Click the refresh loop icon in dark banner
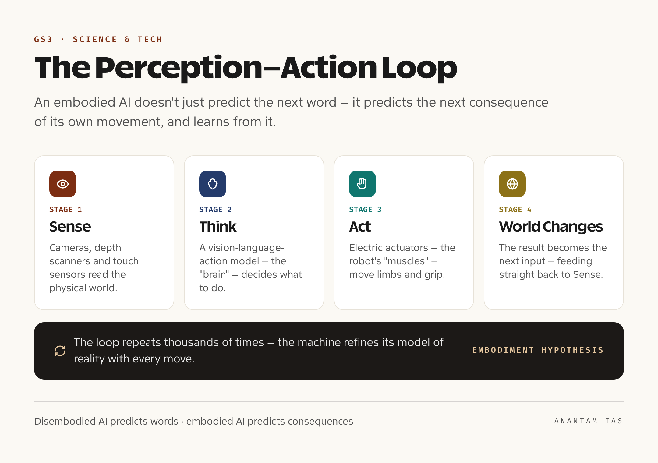658x463 pixels. 60,351
